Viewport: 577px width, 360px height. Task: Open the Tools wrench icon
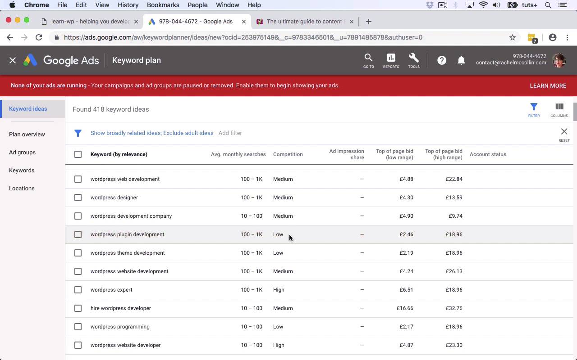point(414,60)
